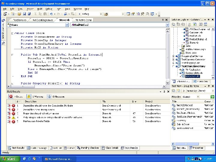The width and height of the screenshot is (216, 162).
Task: Click the Undo icon in the toolbar
Action: pyautogui.click(x=51, y=14)
